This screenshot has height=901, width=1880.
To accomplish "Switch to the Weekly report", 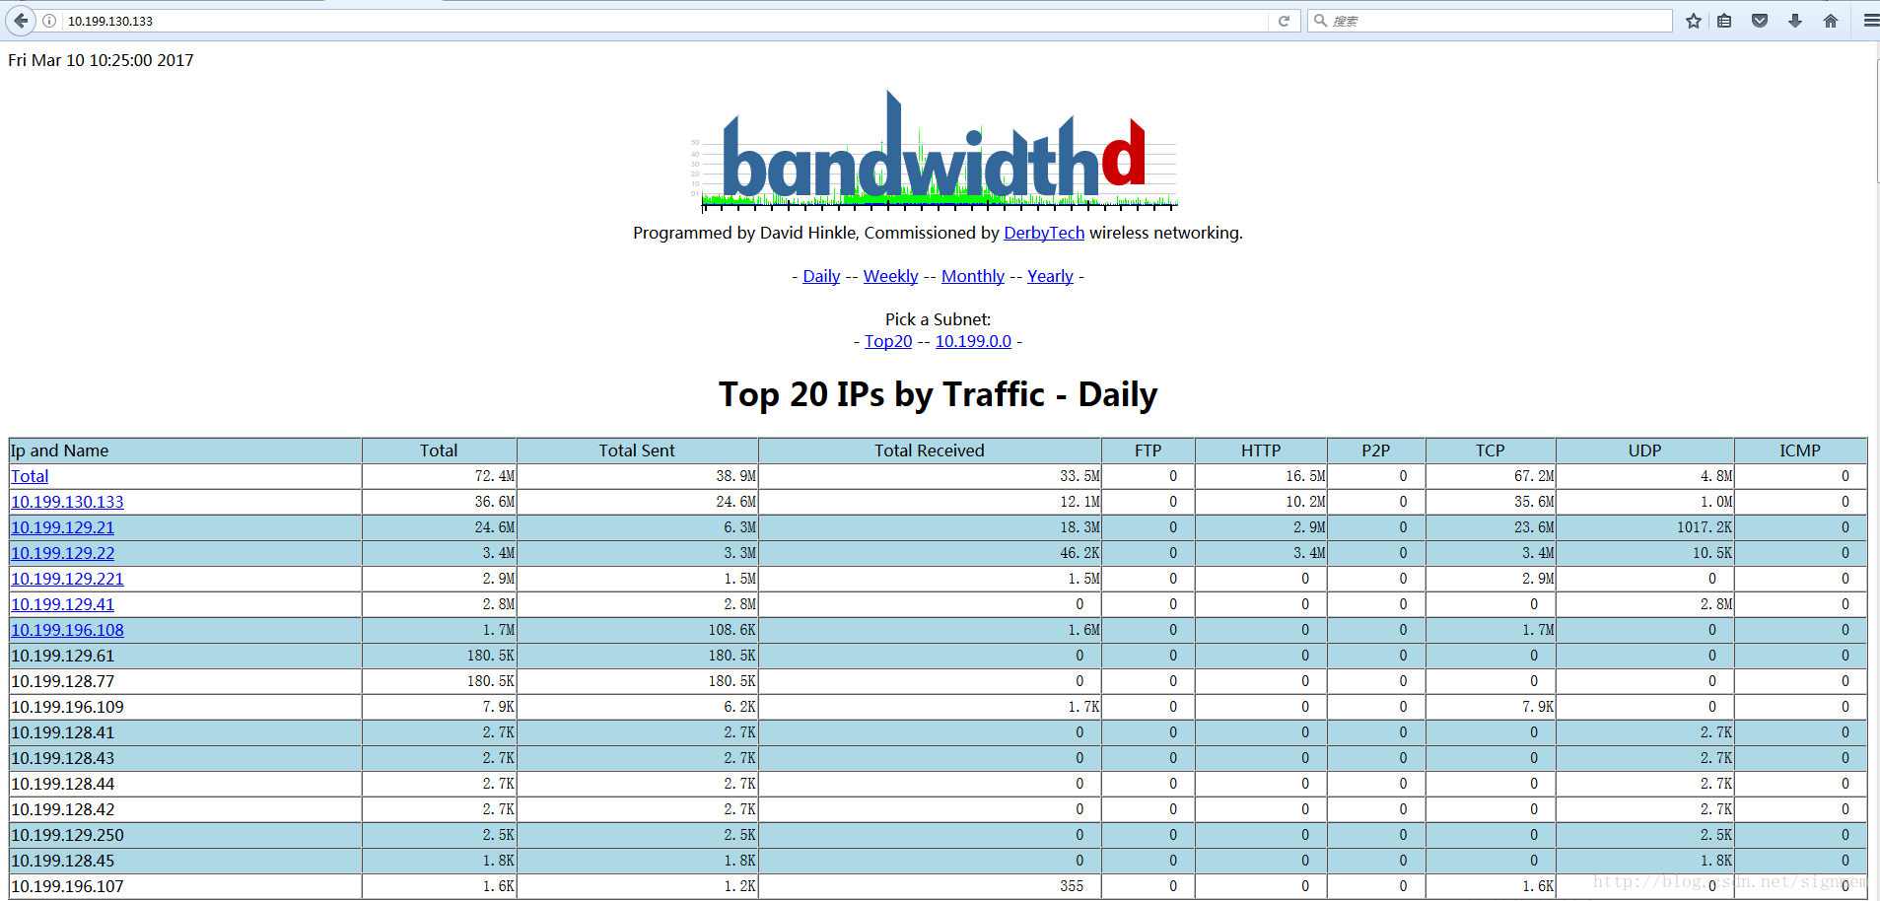I will pyautogui.click(x=890, y=276).
